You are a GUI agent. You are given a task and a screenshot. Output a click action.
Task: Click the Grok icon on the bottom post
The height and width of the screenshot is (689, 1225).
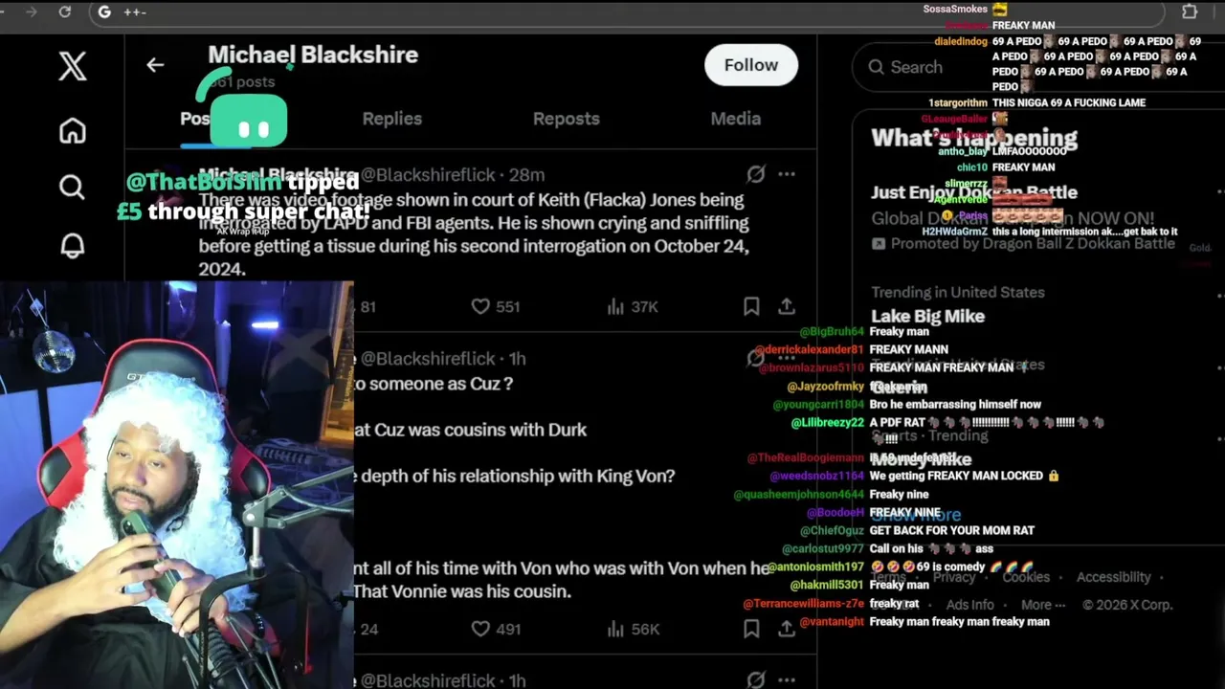click(756, 679)
